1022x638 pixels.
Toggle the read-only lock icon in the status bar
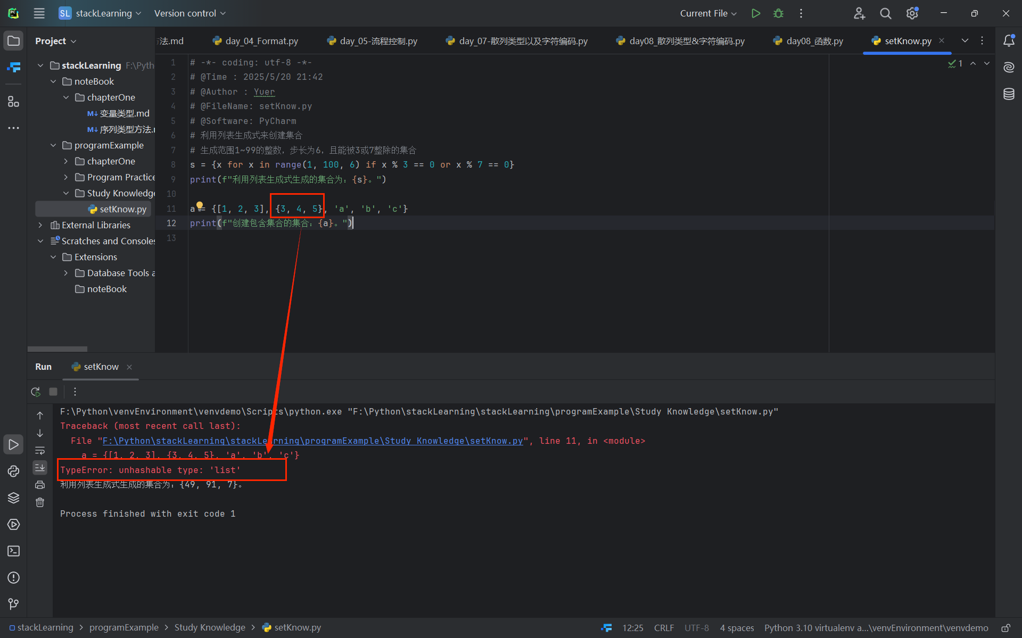(1005, 628)
